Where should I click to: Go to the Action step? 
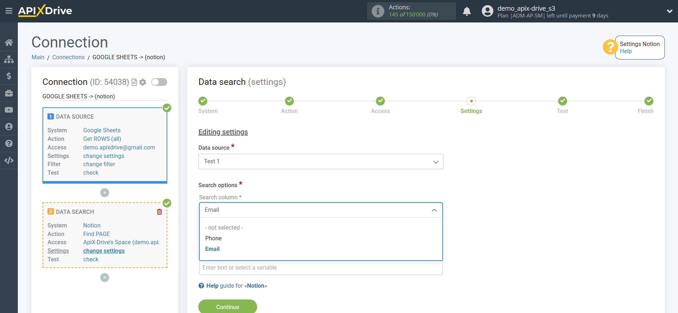pyautogui.click(x=290, y=101)
